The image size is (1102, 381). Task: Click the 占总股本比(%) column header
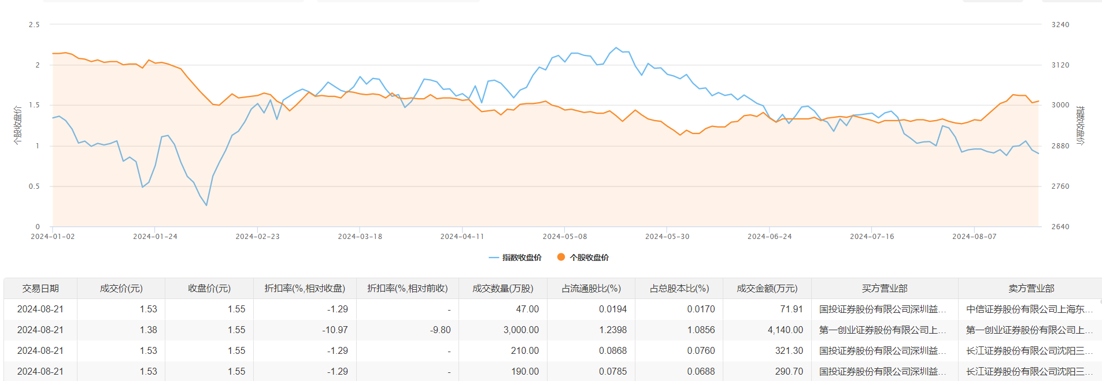coord(679,289)
